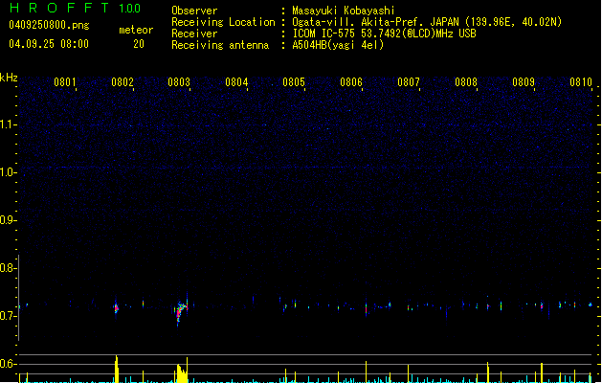
Task: Click the meteor label
Action: (x=136, y=30)
